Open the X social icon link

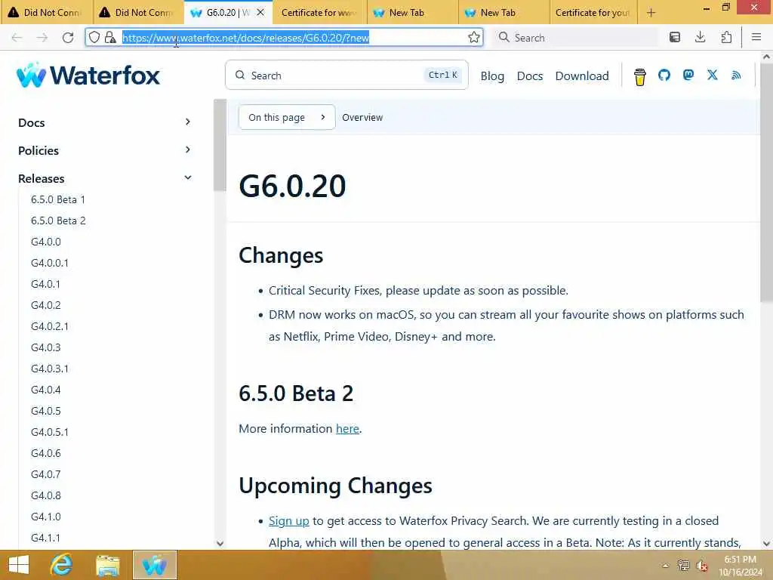coord(713,75)
